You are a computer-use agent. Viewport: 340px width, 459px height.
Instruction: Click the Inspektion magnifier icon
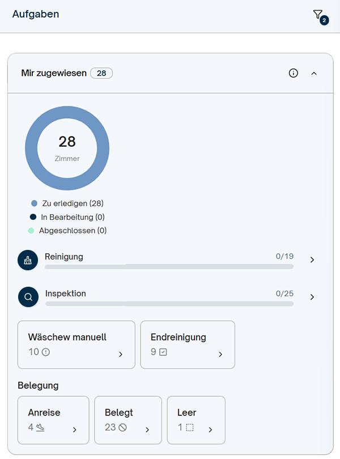[x=28, y=297]
